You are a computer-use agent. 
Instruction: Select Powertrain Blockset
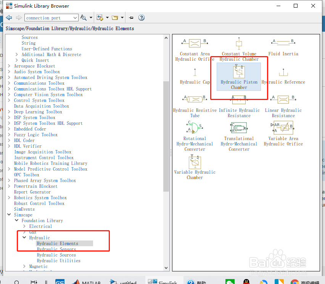tap(35, 186)
